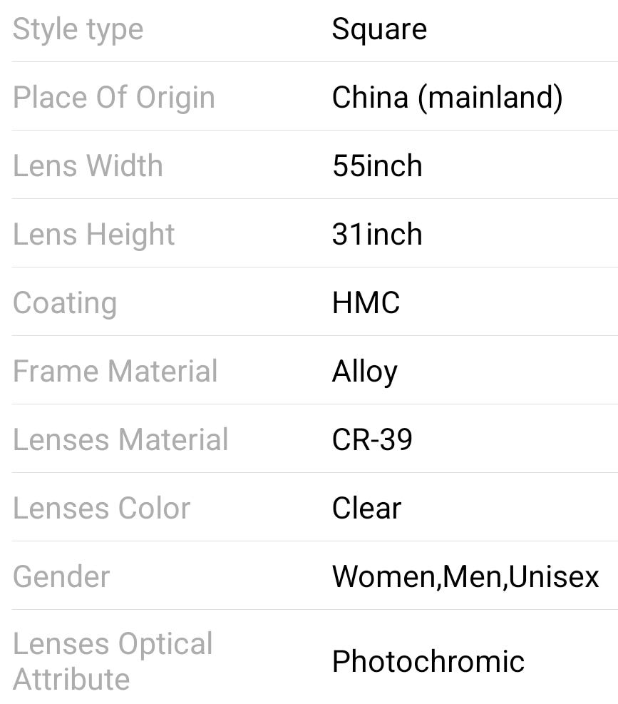Tap the "Lens Height" label

[x=93, y=235]
